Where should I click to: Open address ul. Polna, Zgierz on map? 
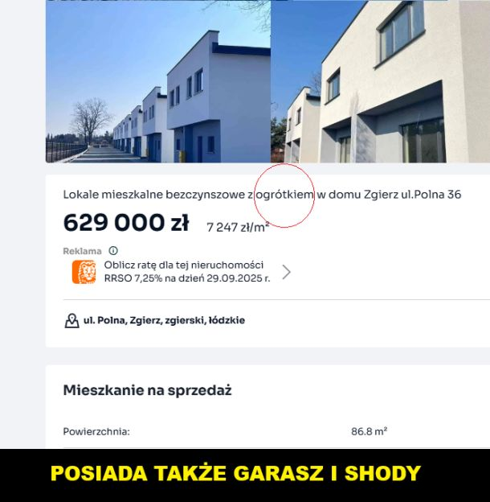[x=164, y=320]
